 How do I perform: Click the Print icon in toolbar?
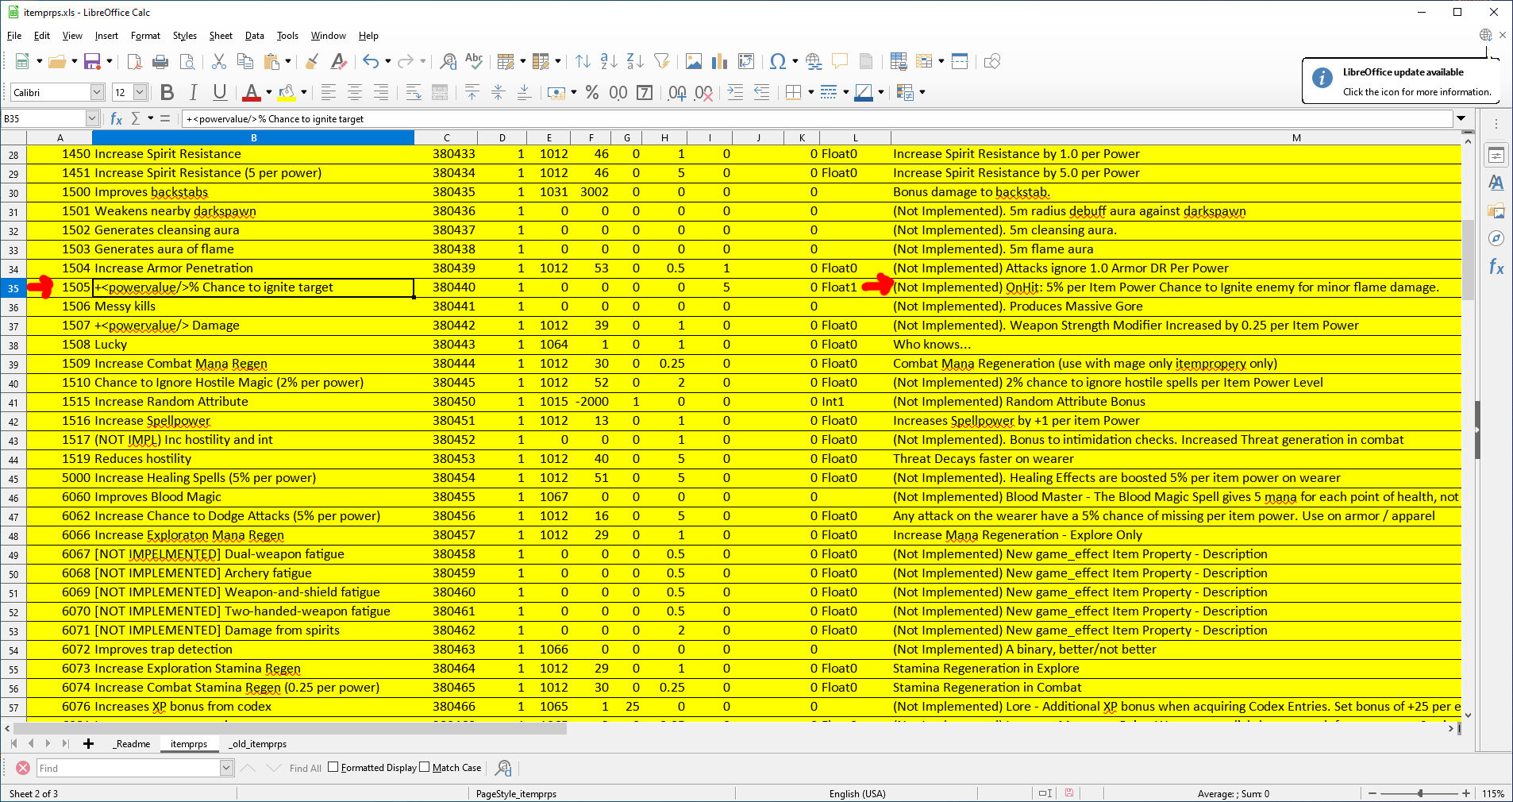click(x=160, y=61)
